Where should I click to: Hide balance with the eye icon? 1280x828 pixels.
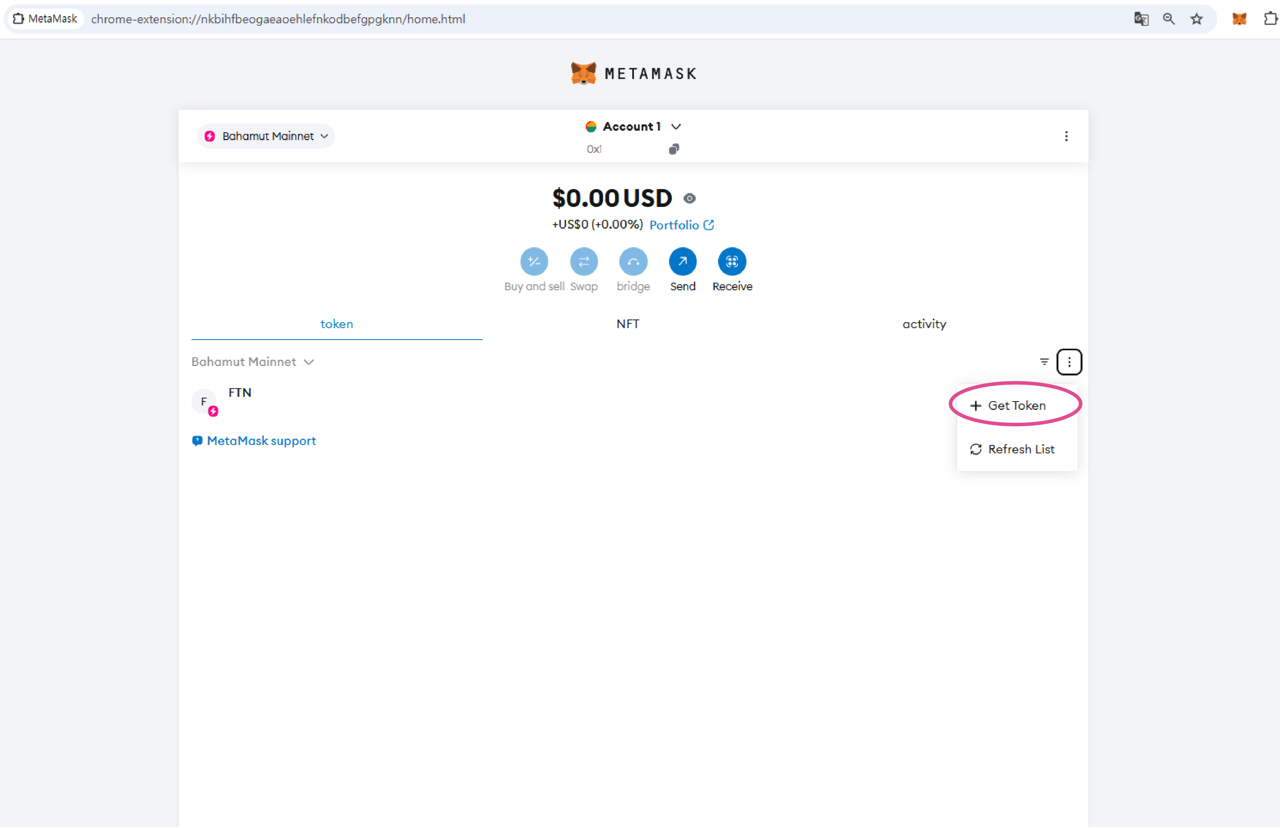pyautogui.click(x=689, y=198)
